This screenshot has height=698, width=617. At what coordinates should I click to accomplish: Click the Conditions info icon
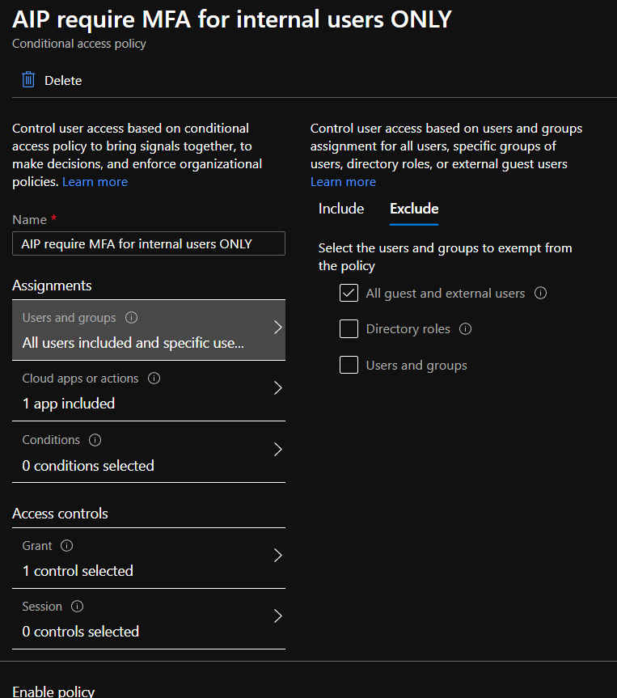[95, 440]
